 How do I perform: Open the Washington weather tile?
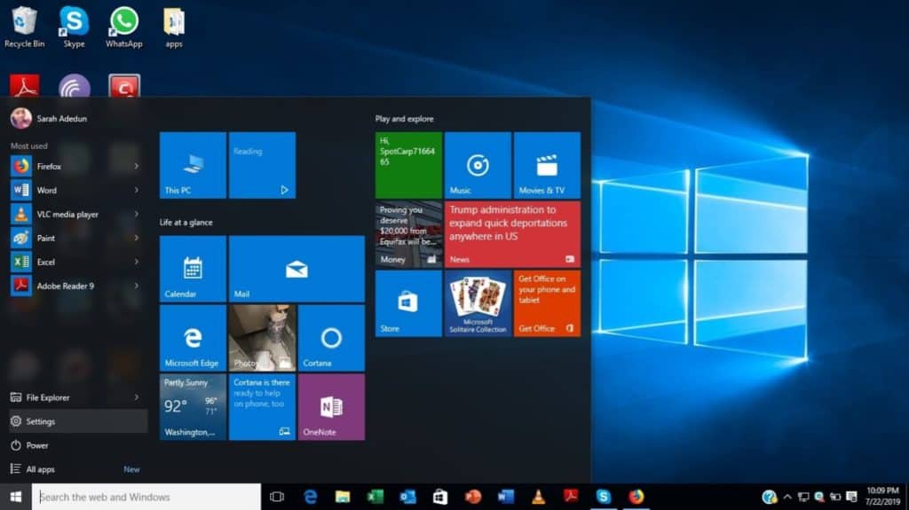pos(193,407)
